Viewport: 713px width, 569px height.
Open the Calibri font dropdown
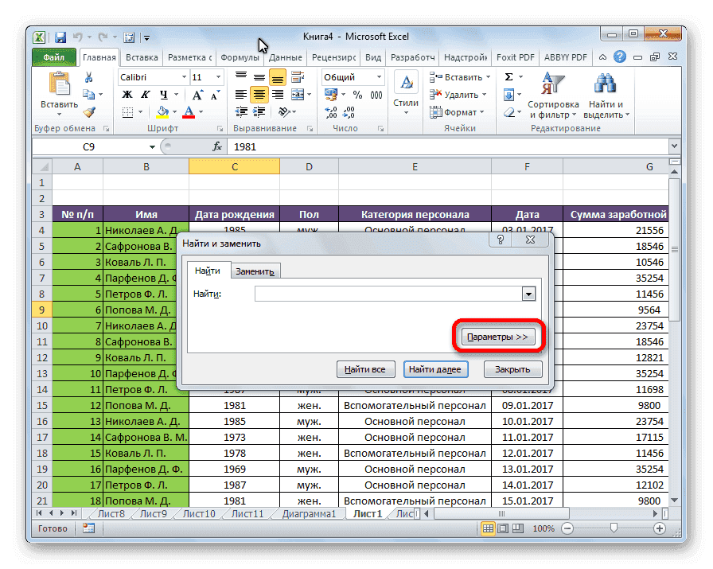coord(185,77)
